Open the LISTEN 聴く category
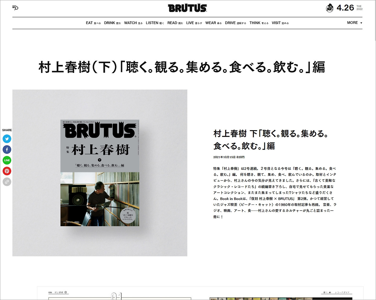The width and height of the screenshot is (376, 300). coord(155,23)
